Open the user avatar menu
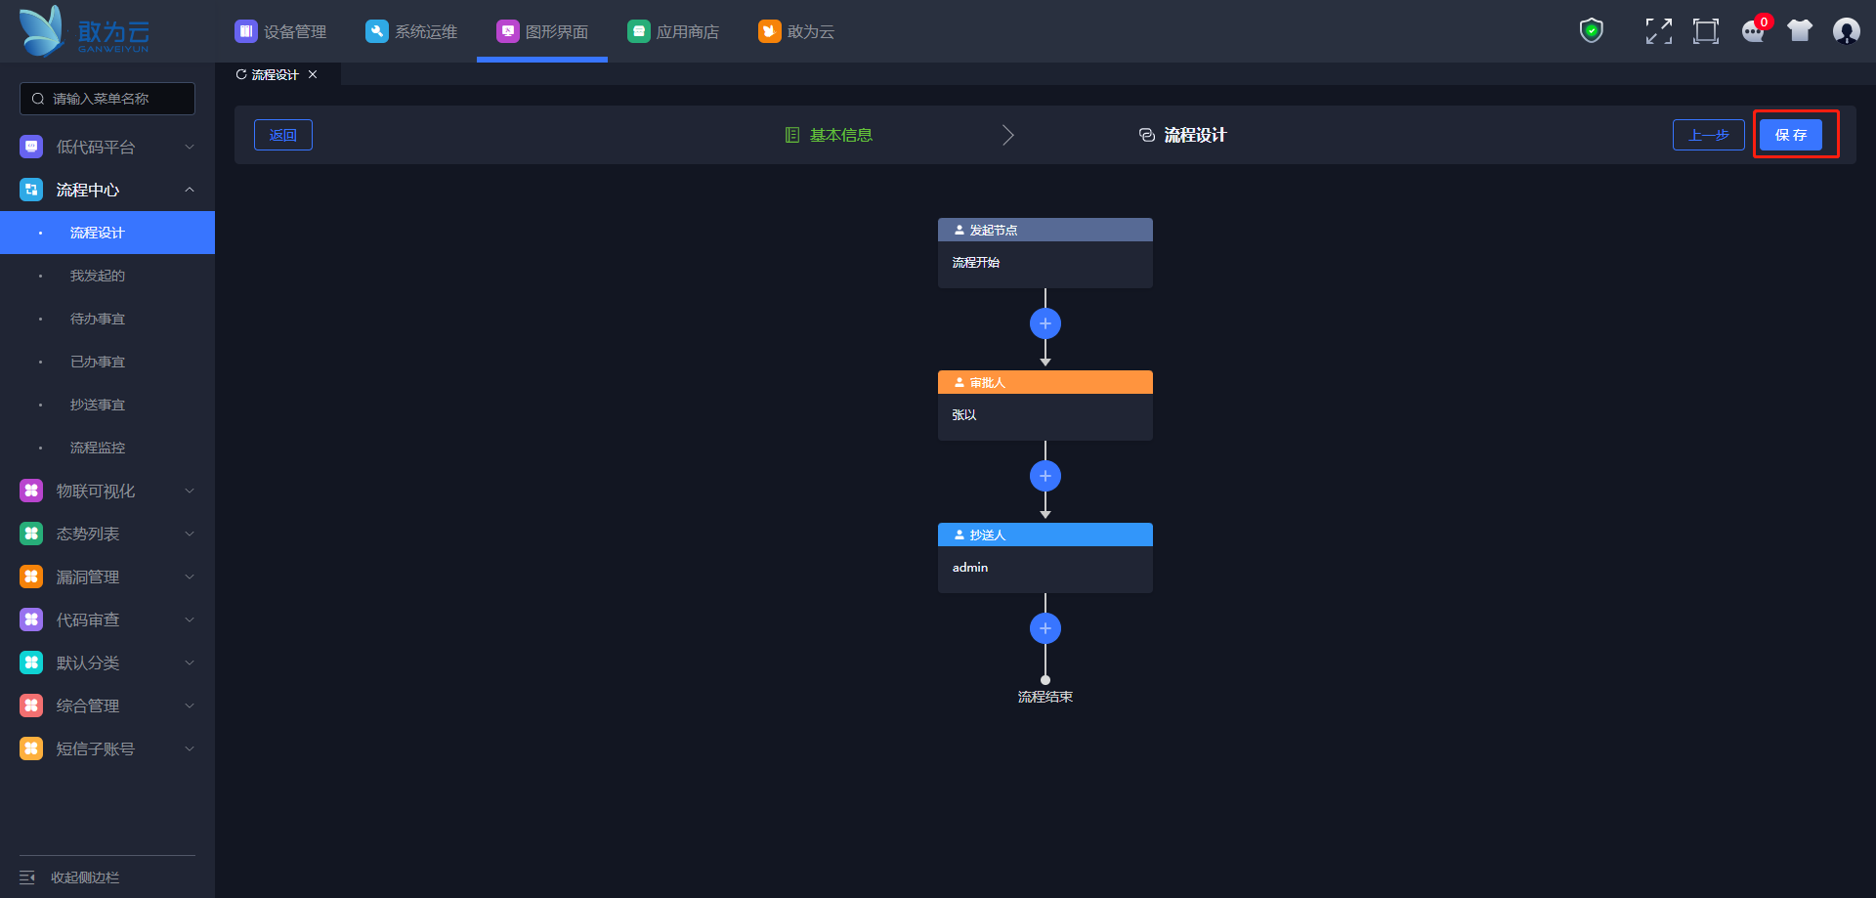 coord(1847,31)
